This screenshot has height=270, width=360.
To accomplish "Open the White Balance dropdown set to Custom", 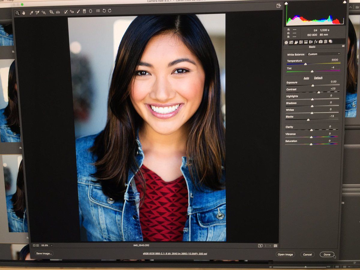I will point(323,54).
